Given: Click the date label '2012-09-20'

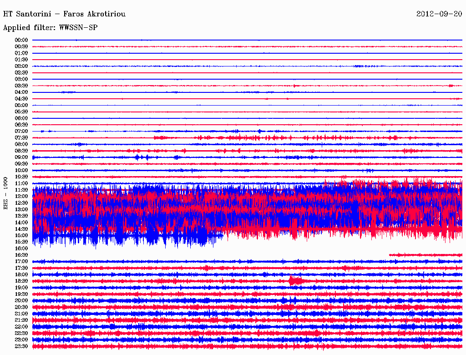Looking at the screenshot, I should [439, 14].
